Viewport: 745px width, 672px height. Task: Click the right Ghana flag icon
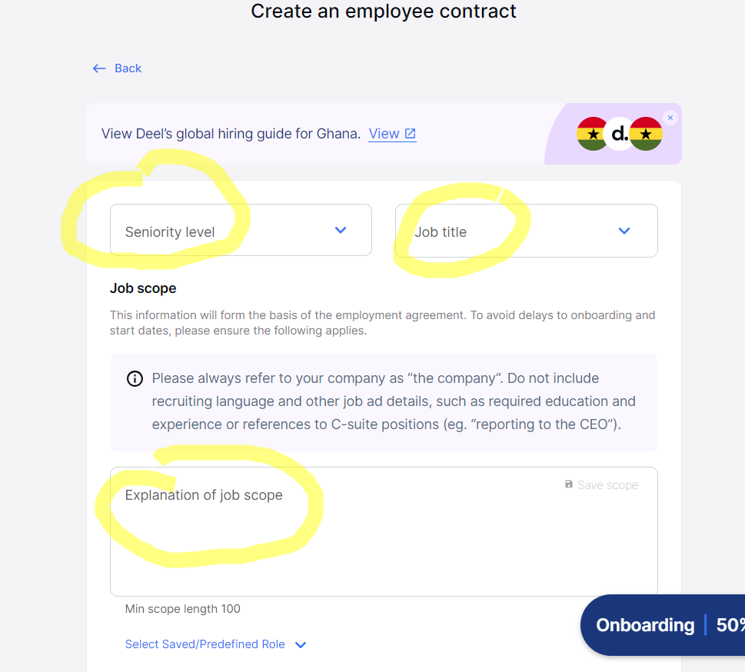(x=647, y=134)
